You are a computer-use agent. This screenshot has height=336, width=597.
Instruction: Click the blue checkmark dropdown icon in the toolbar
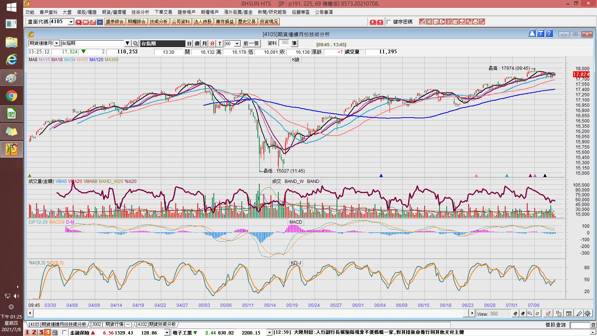[100, 22]
